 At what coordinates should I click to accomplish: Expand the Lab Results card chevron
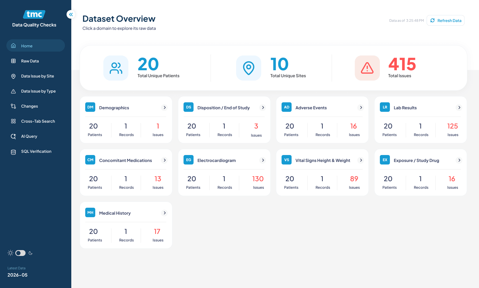pyautogui.click(x=459, y=107)
